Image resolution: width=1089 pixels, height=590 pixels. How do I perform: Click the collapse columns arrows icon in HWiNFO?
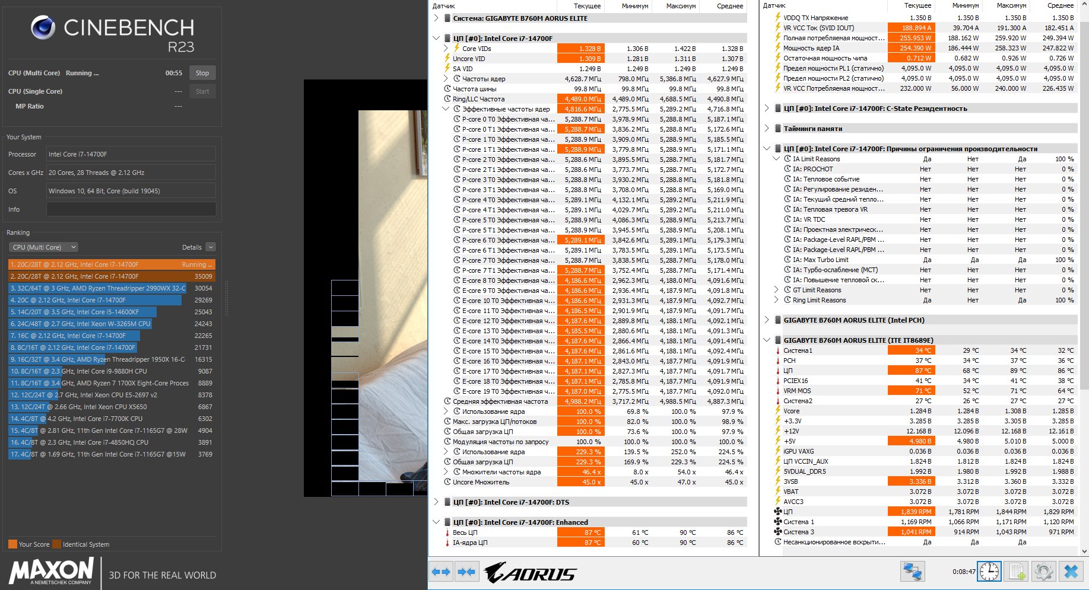click(x=466, y=572)
